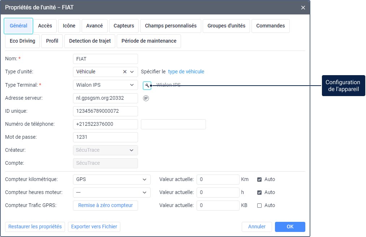Toggle Auto for engine hours counter

[x=259, y=192]
